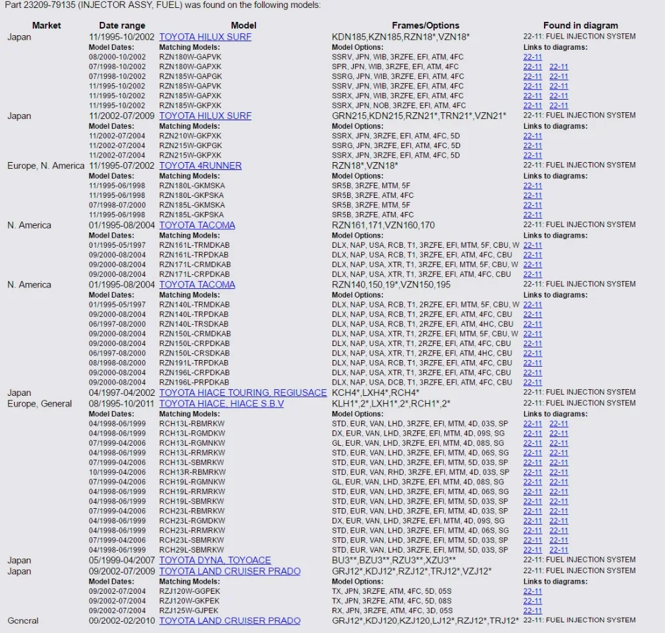Open first 22-11 link in RCH13R-RBMRKW row
This screenshot has height=633, width=665.
[x=532, y=472]
